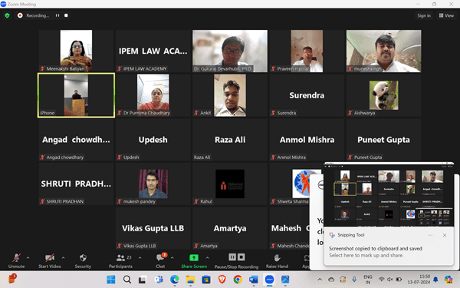Show hidden system tray icons
Viewport: 460px width, 288px height.
pos(320,280)
